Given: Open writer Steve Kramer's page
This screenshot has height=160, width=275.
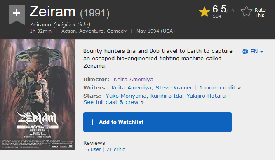Looking at the screenshot, I should [x=174, y=87].
